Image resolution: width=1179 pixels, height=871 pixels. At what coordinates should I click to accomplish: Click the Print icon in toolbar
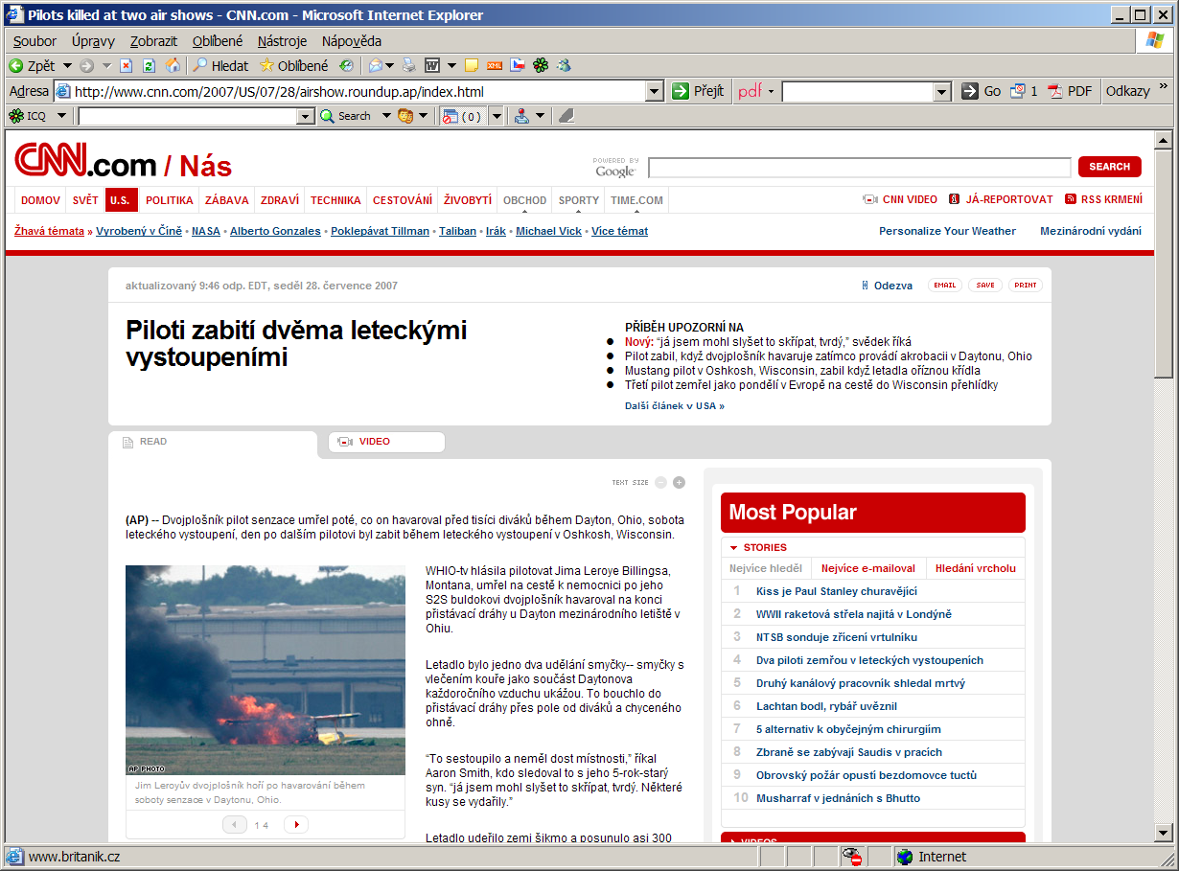(409, 66)
